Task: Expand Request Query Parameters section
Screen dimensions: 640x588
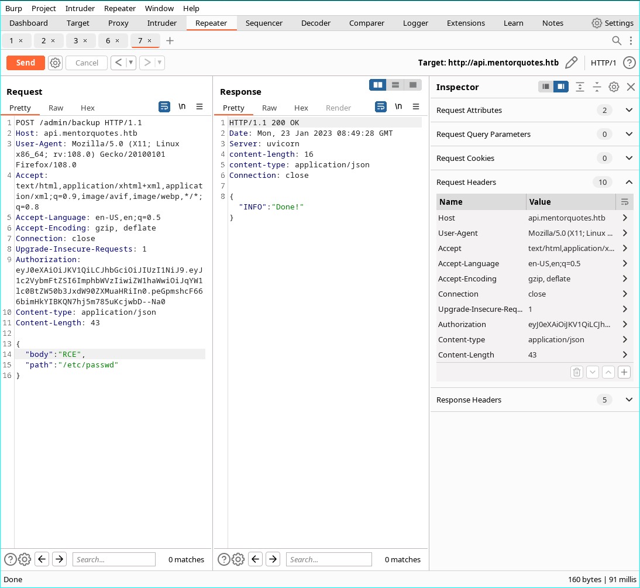Action: 629,134
